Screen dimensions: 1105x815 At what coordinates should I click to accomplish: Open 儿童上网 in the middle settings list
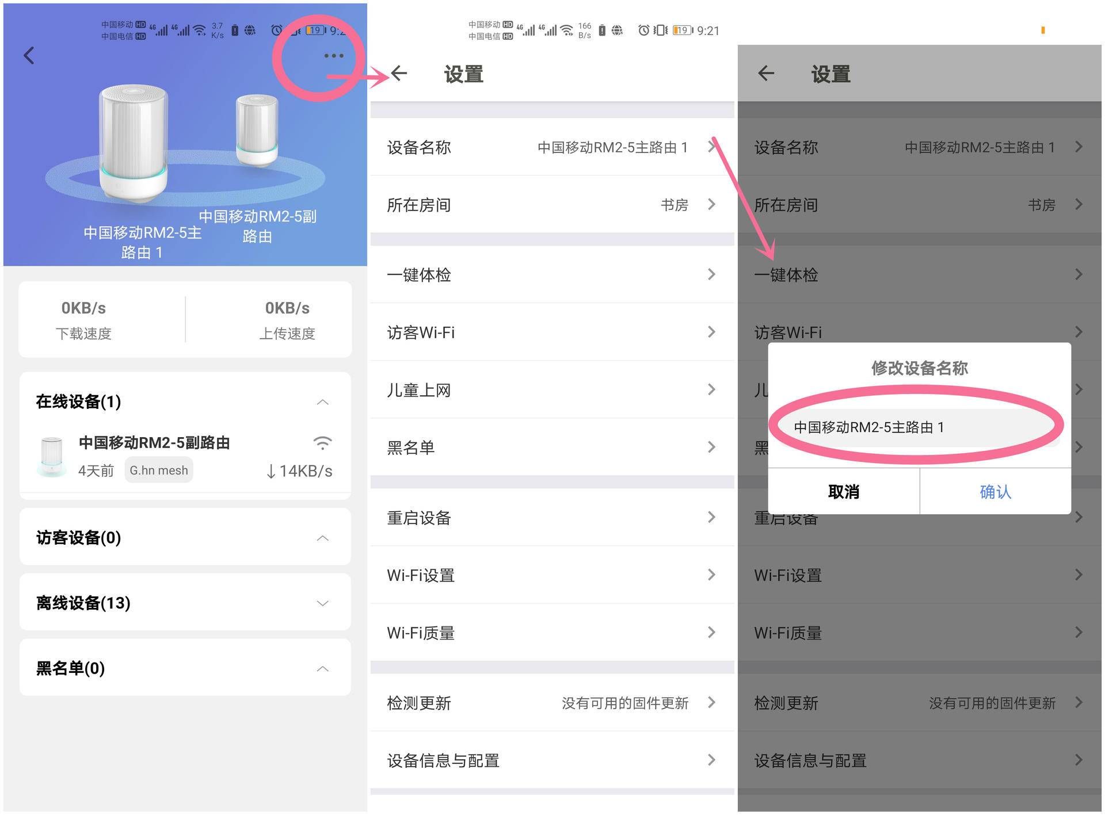(x=552, y=389)
